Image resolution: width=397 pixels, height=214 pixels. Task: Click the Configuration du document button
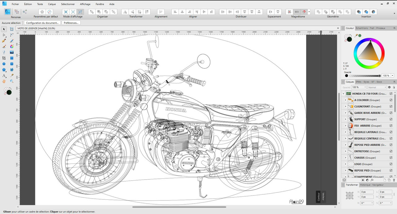42,23
